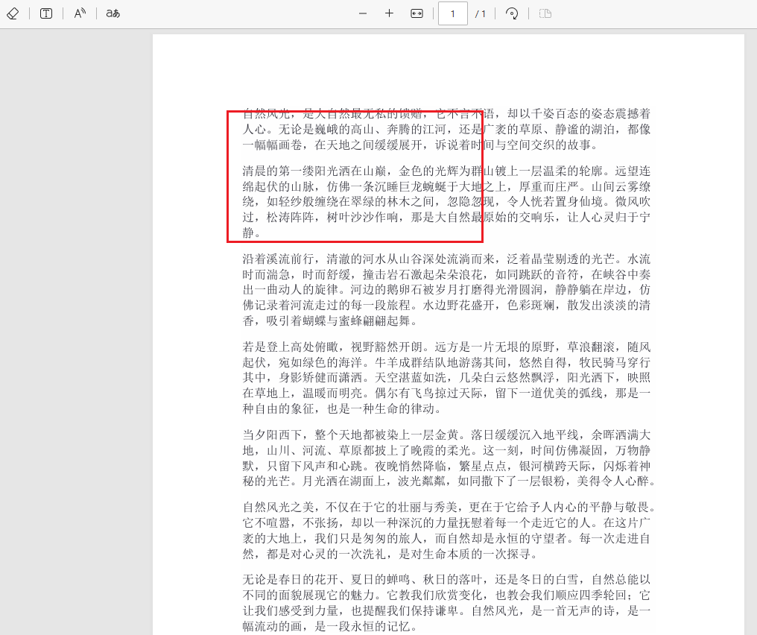Start Read Aloud narration
Image resolution: width=757 pixels, height=635 pixels.
[x=78, y=13]
